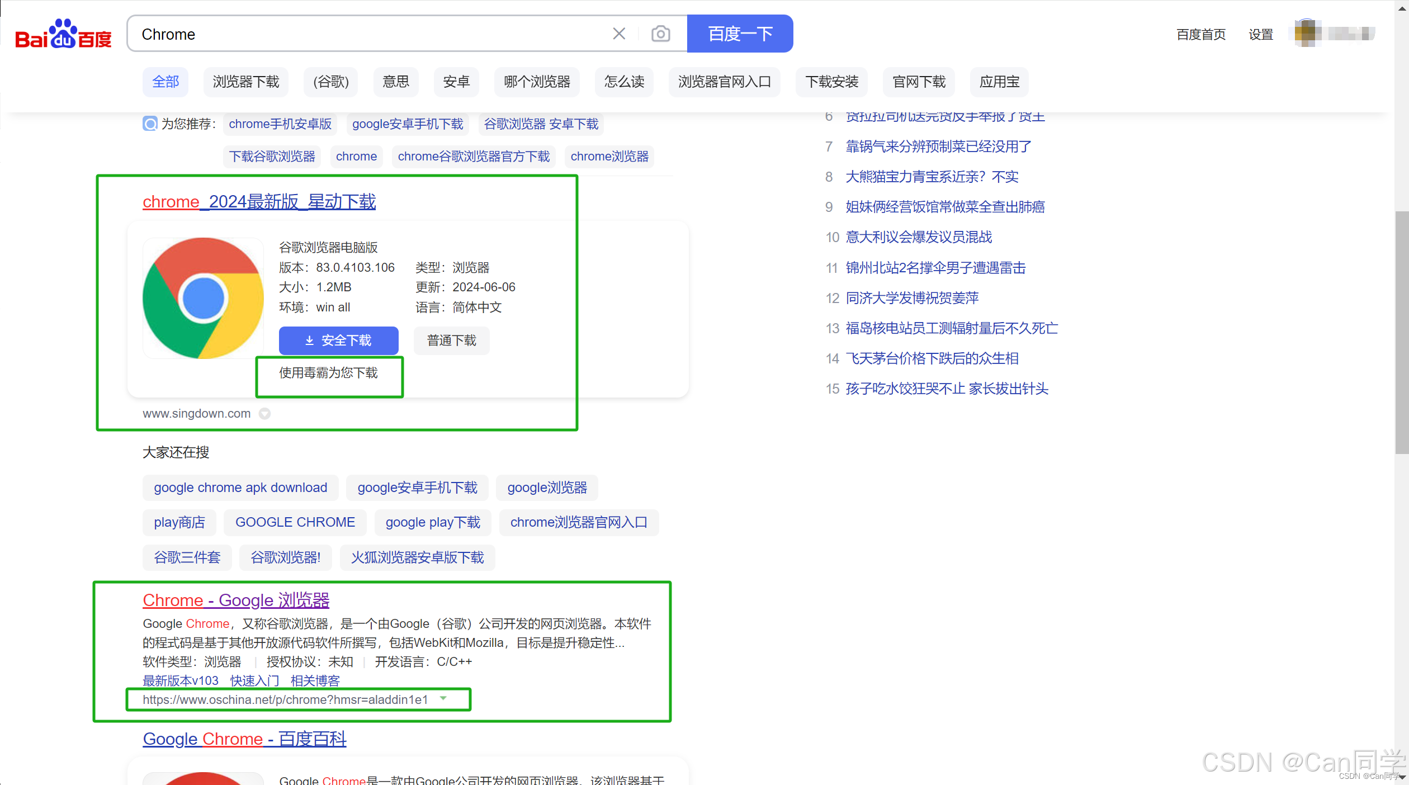Viewport: 1409px width, 785px height.
Task: Select the 应用宝 filter tab
Action: 999,82
